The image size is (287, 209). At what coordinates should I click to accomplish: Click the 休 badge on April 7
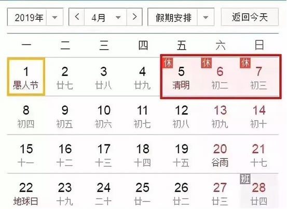245,63
